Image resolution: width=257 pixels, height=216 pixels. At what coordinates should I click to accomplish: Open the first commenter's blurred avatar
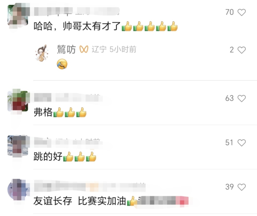click(18, 15)
